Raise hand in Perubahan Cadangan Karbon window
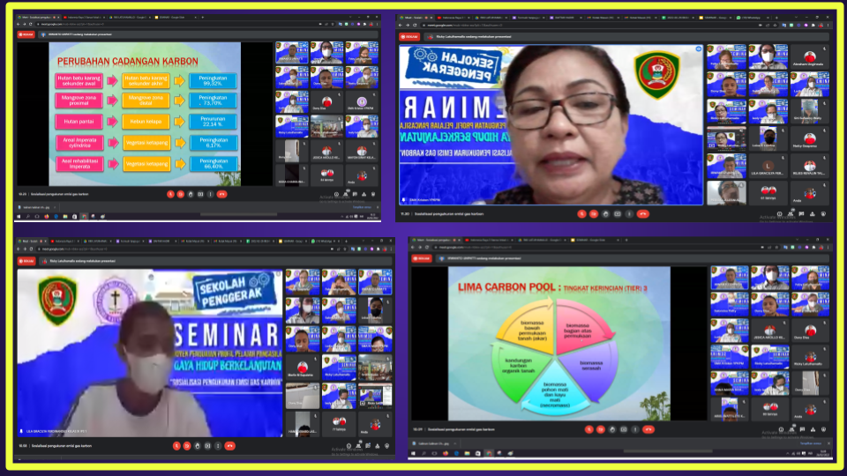This screenshot has height=476, width=847. point(191,194)
